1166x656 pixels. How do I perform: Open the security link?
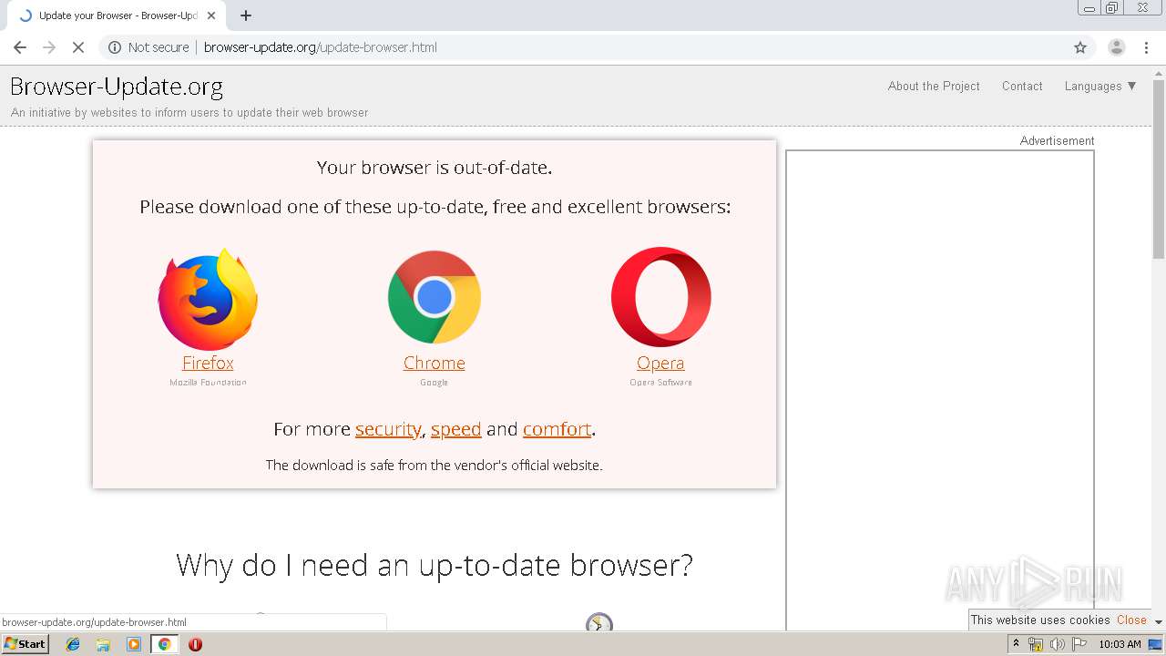coord(388,429)
